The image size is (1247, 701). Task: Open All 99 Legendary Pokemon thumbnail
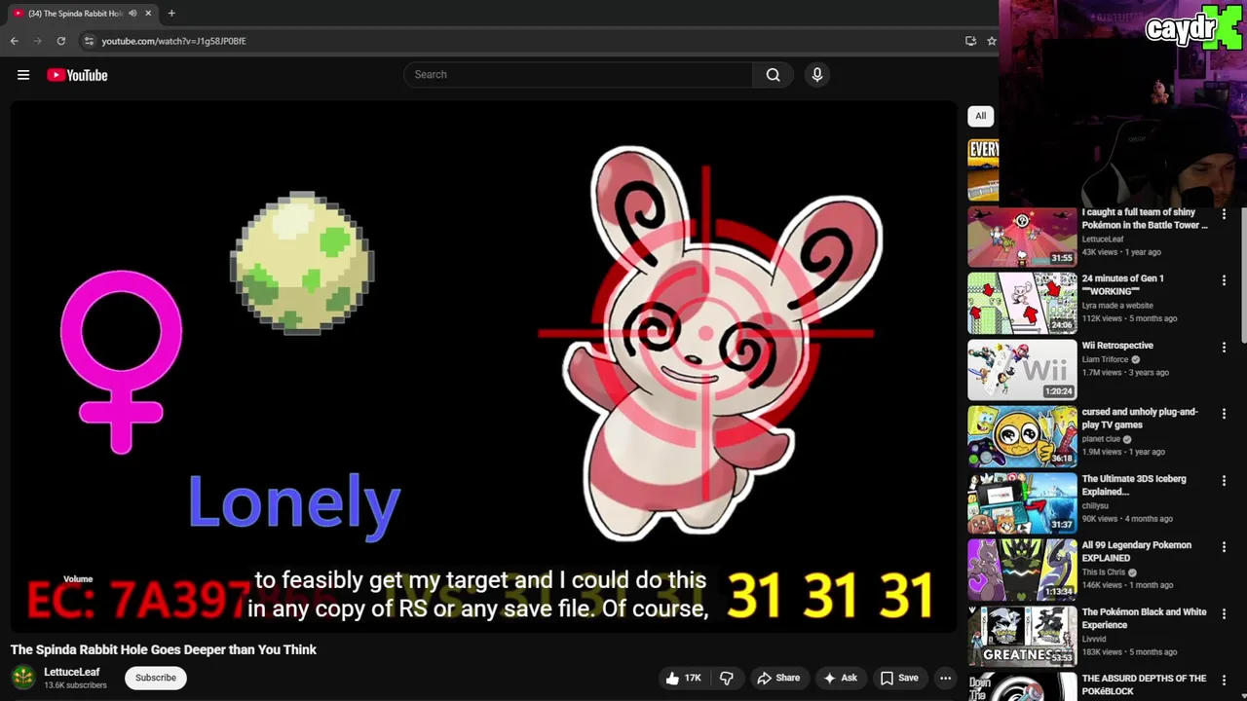click(1022, 570)
